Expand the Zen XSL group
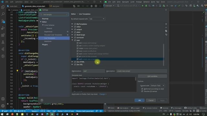 [72, 64]
